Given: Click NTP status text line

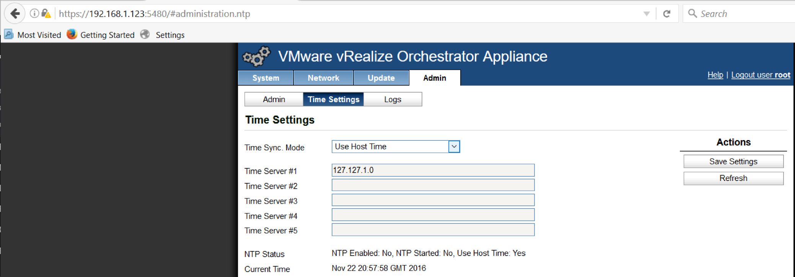Looking at the screenshot, I should [x=428, y=253].
